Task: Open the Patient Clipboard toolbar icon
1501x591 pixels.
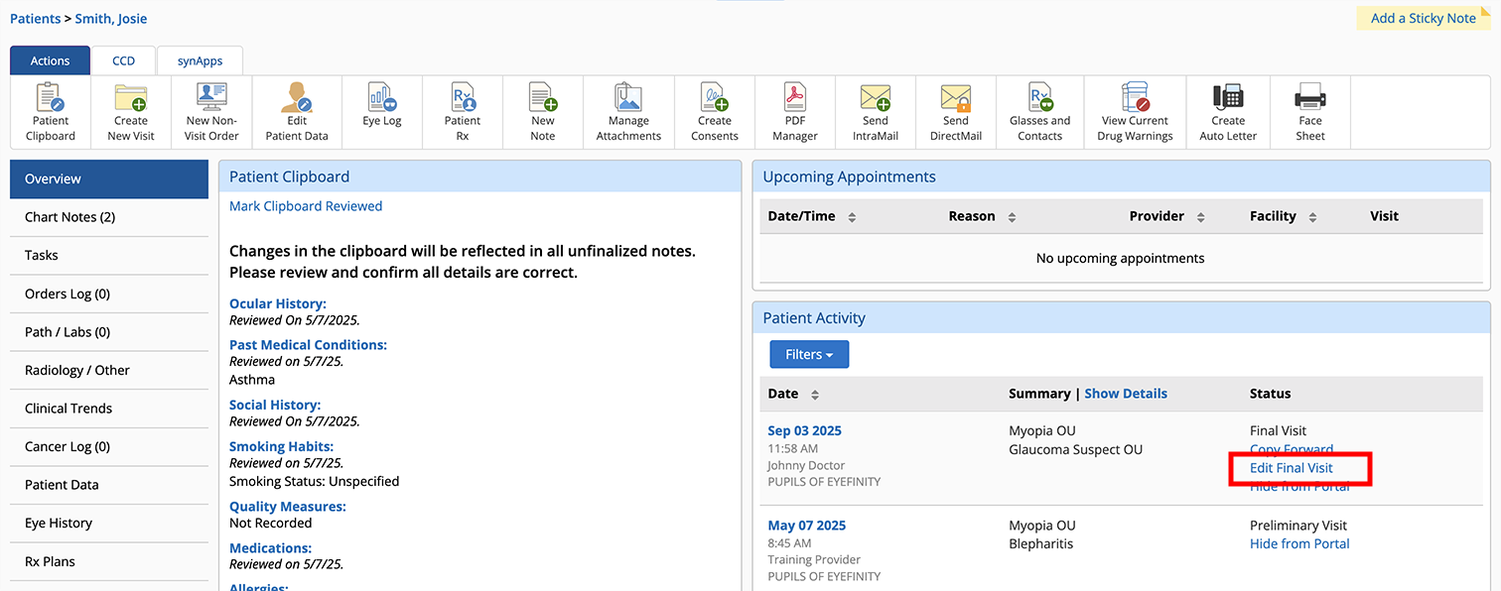Action: coord(50,99)
